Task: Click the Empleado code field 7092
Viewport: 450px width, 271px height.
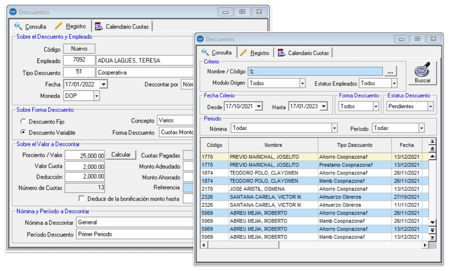Action: [x=79, y=60]
